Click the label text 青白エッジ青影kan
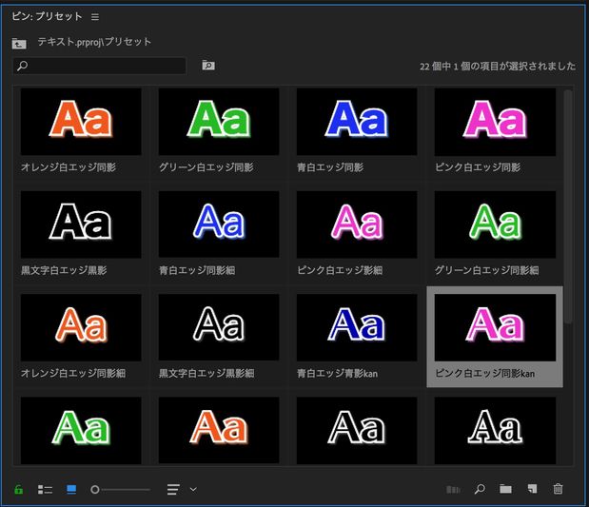 coord(338,373)
